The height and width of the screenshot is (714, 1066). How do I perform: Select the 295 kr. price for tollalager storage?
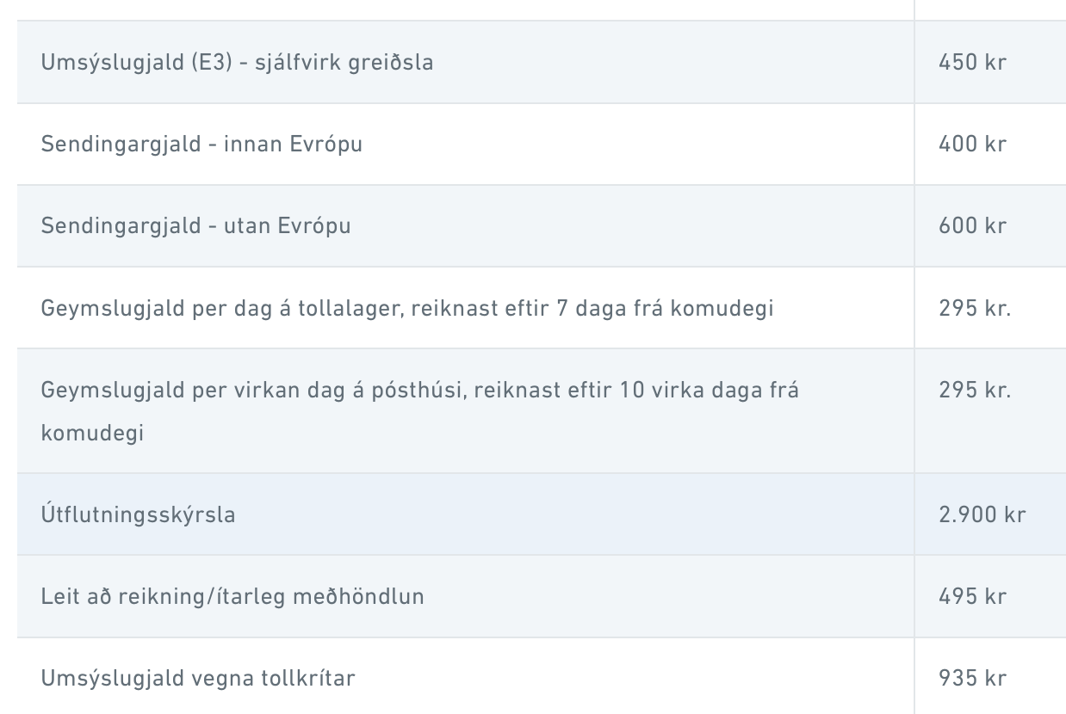975,308
